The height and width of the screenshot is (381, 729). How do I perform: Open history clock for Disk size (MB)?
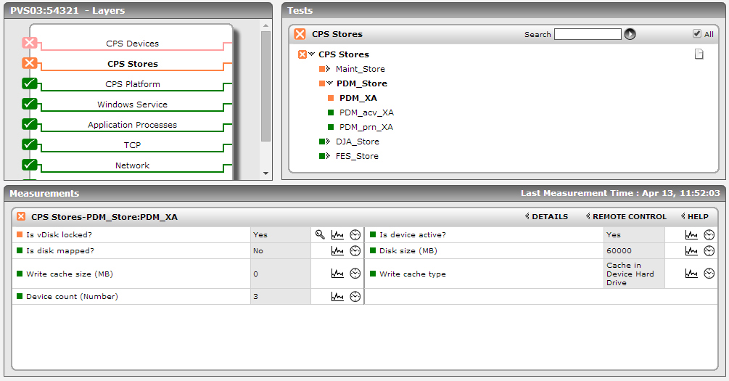click(x=709, y=251)
